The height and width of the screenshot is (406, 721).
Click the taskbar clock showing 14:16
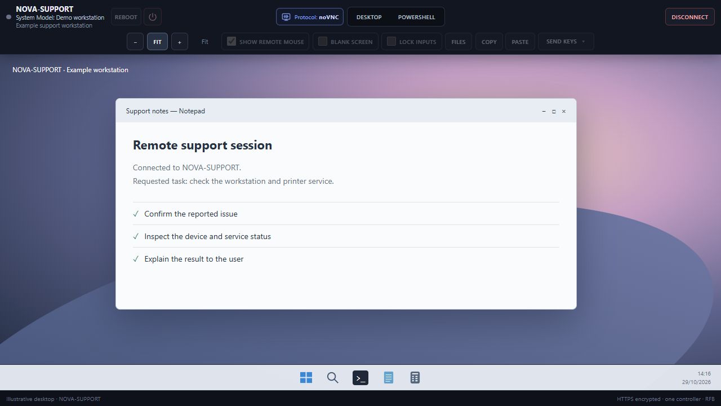coord(704,373)
